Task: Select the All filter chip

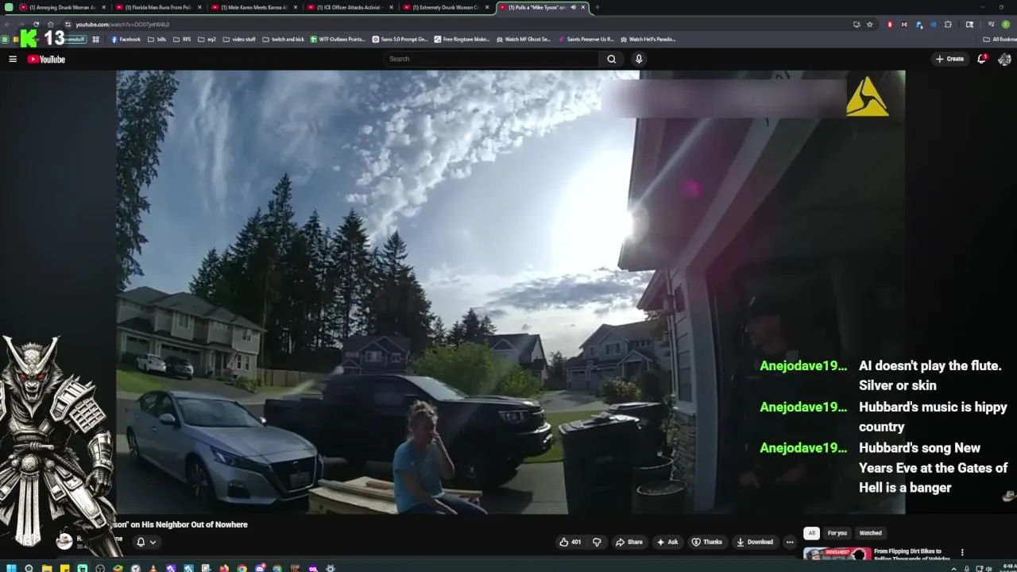Action: (811, 533)
